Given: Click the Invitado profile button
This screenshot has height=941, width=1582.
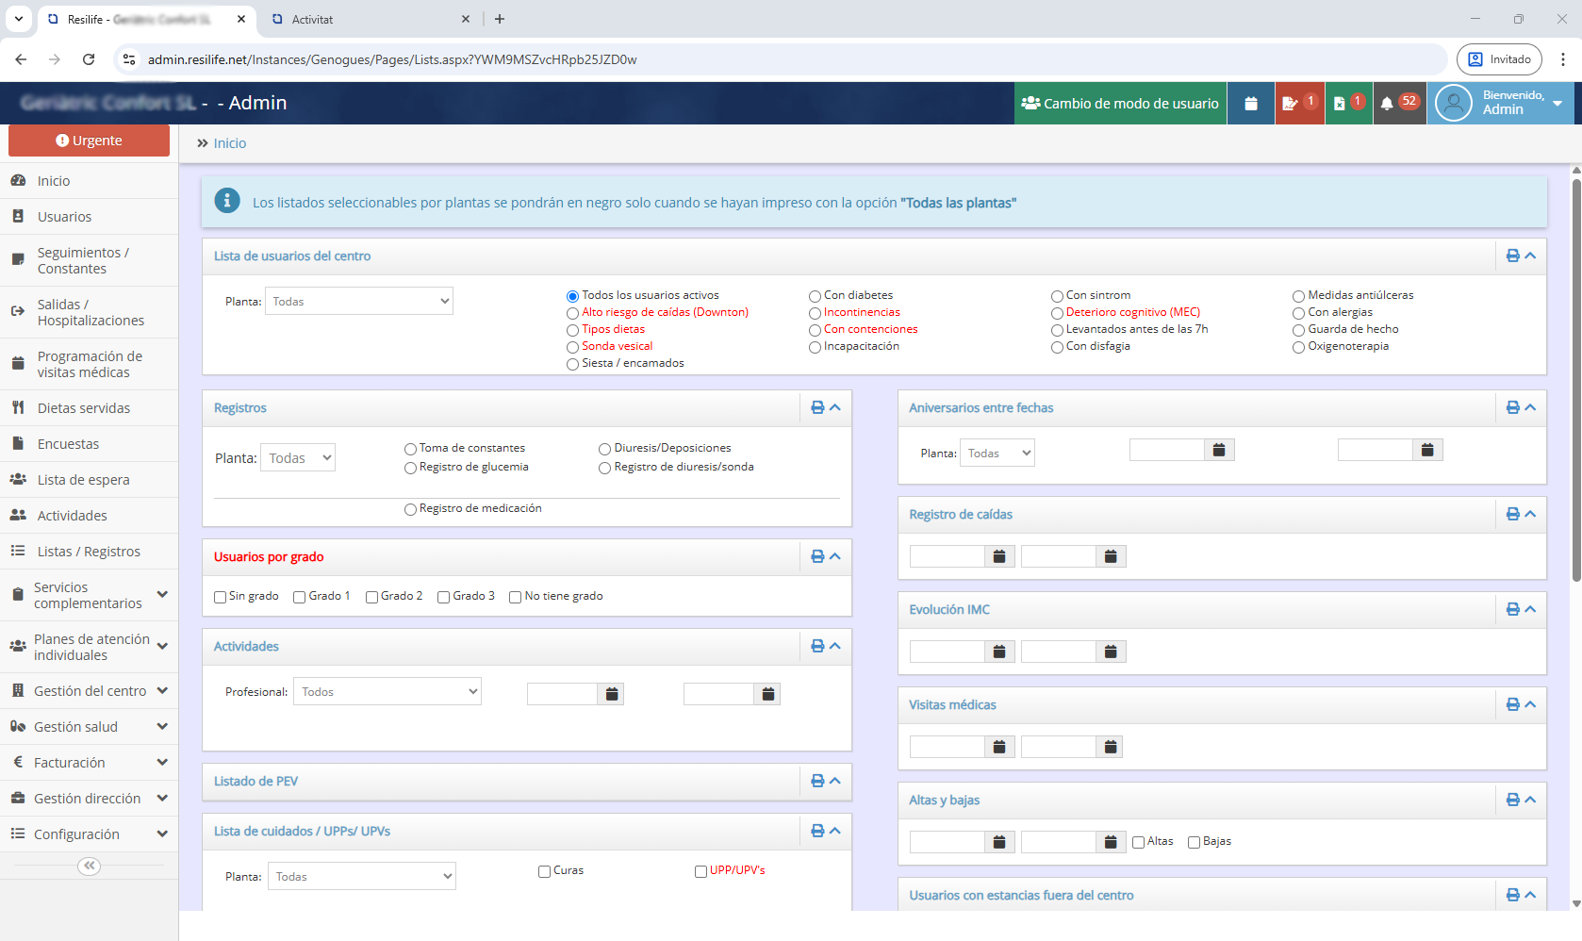Looking at the screenshot, I should [x=1499, y=59].
